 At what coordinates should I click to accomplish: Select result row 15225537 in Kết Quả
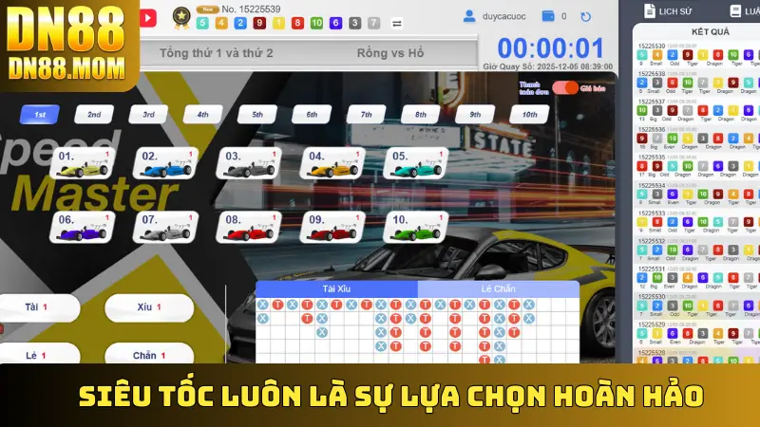tap(696, 111)
